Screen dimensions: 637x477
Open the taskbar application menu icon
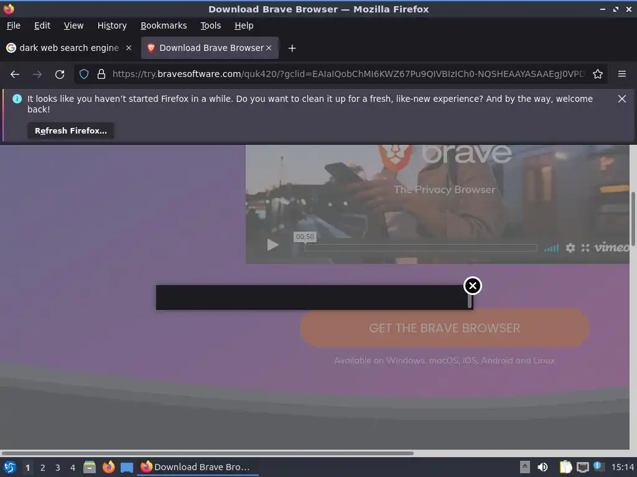[10, 467]
